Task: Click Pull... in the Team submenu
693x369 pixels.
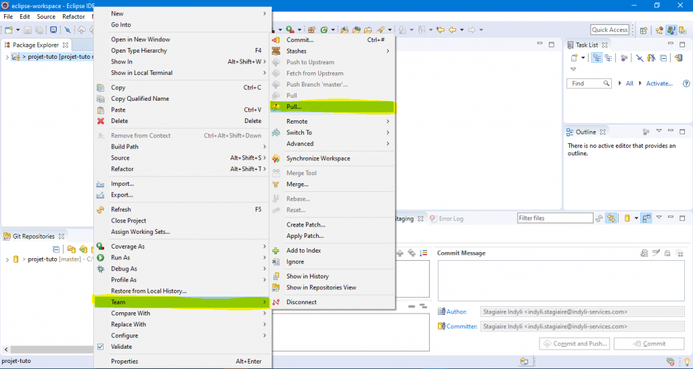Action: pos(332,107)
